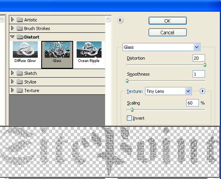The width and height of the screenshot is (221, 179).
Task: Click the Distortion slider handle
Action: (x=205, y=65)
